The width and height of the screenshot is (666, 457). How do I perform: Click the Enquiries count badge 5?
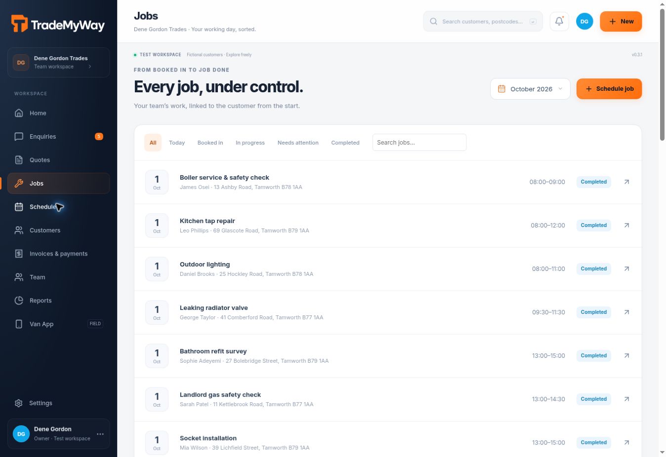coord(99,136)
